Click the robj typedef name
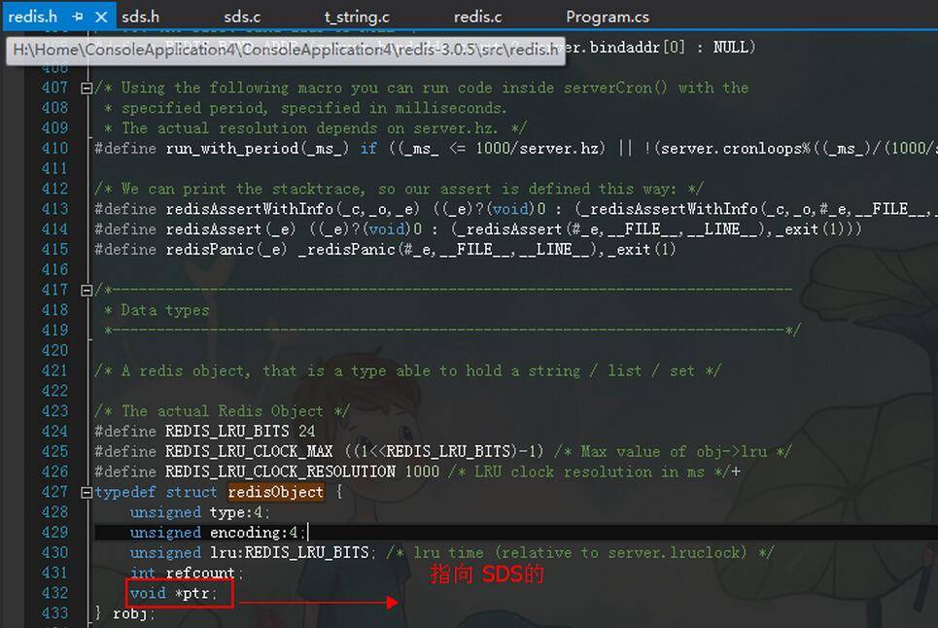This screenshot has width=938, height=628. (x=131, y=613)
